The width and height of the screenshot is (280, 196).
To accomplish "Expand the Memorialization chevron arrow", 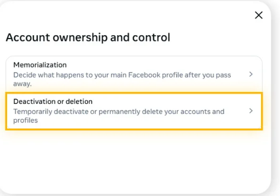I will pyautogui.click(x=251, y=74).
